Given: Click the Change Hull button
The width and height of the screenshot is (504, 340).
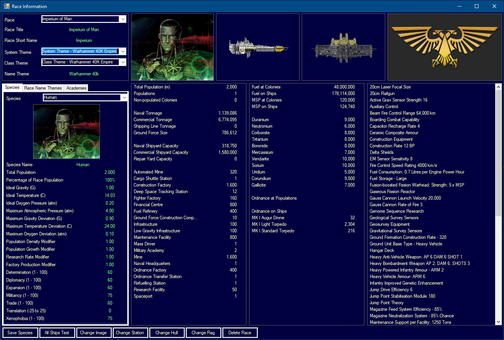Looking at the screenshot, I should click(x=166, y=333).
